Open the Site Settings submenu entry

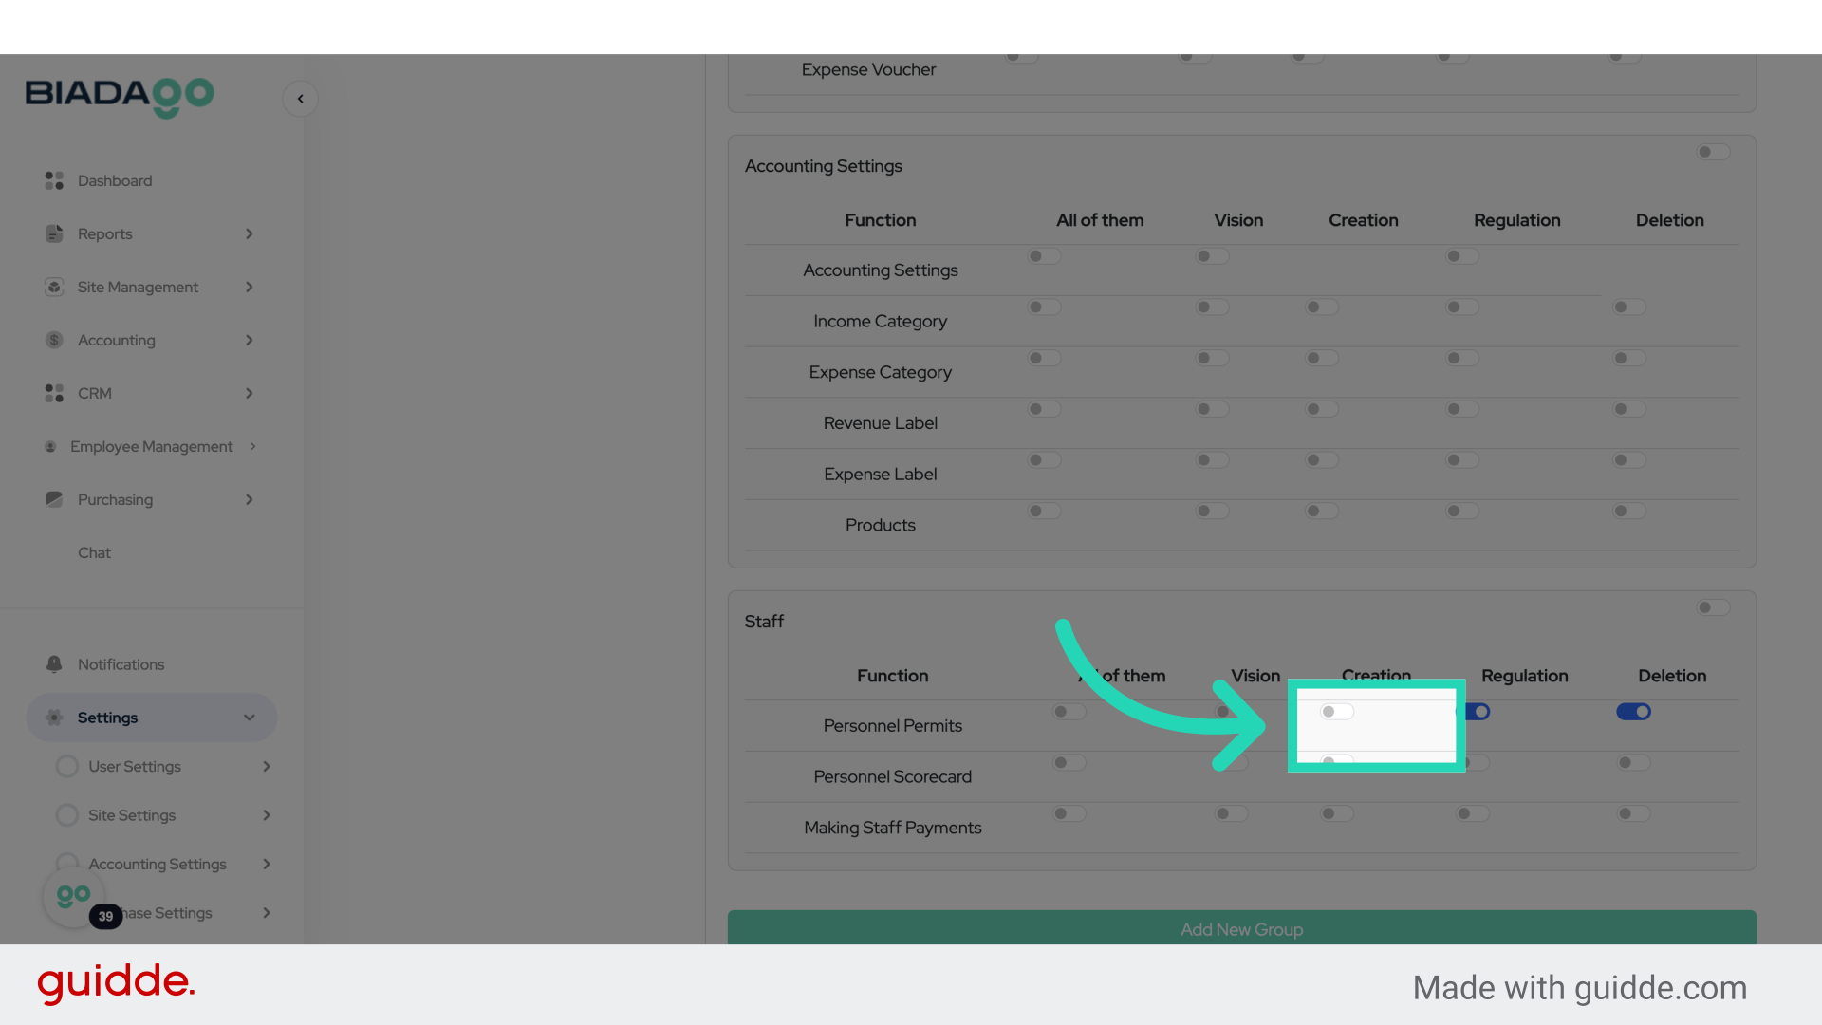(x=132, y=815)
